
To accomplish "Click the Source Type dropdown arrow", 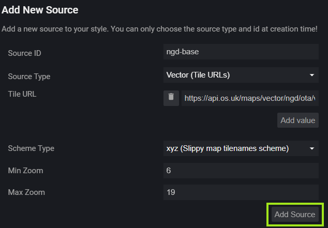I will tap(312, 75).
